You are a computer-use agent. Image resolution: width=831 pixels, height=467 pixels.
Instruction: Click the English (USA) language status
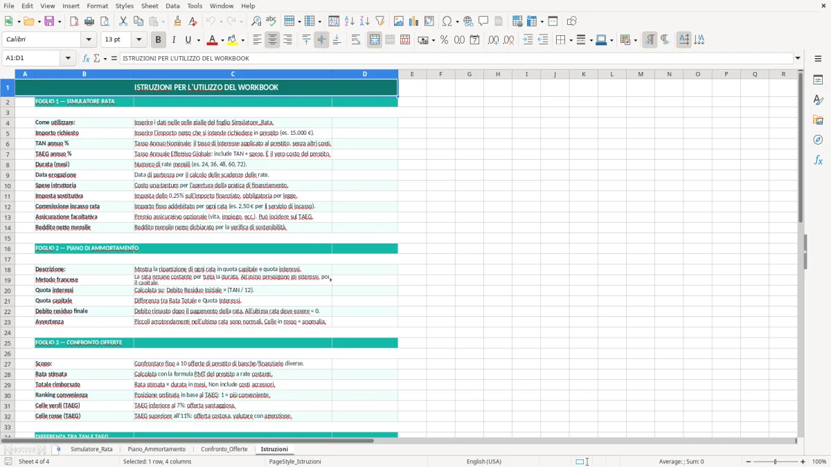(484, 461)
